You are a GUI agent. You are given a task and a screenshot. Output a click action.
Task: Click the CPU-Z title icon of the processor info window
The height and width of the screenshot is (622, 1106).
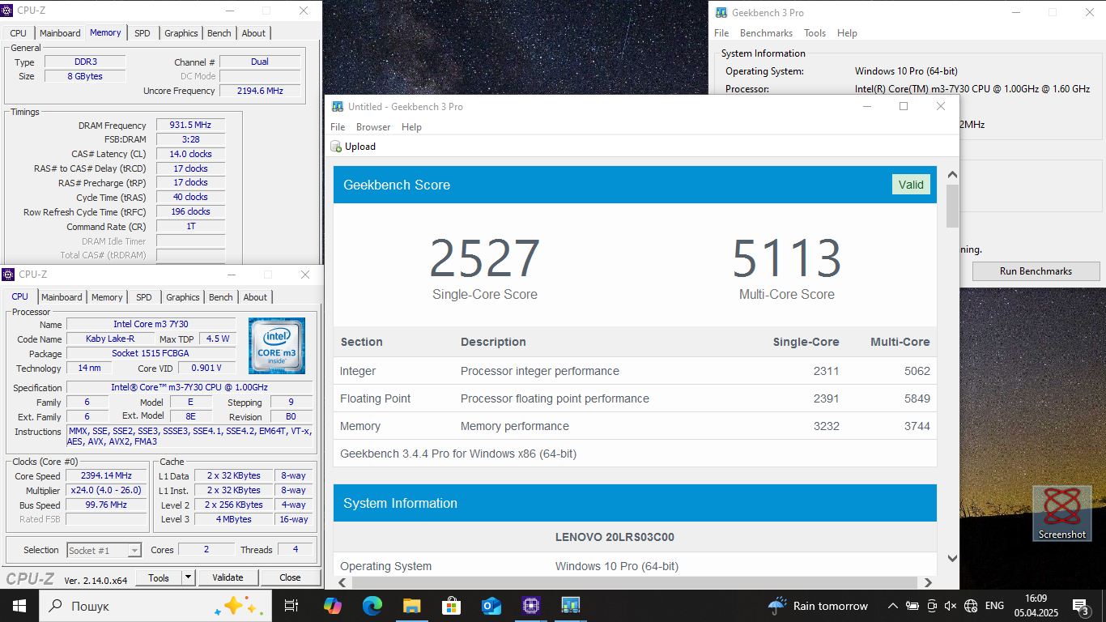tap(8, 275)
